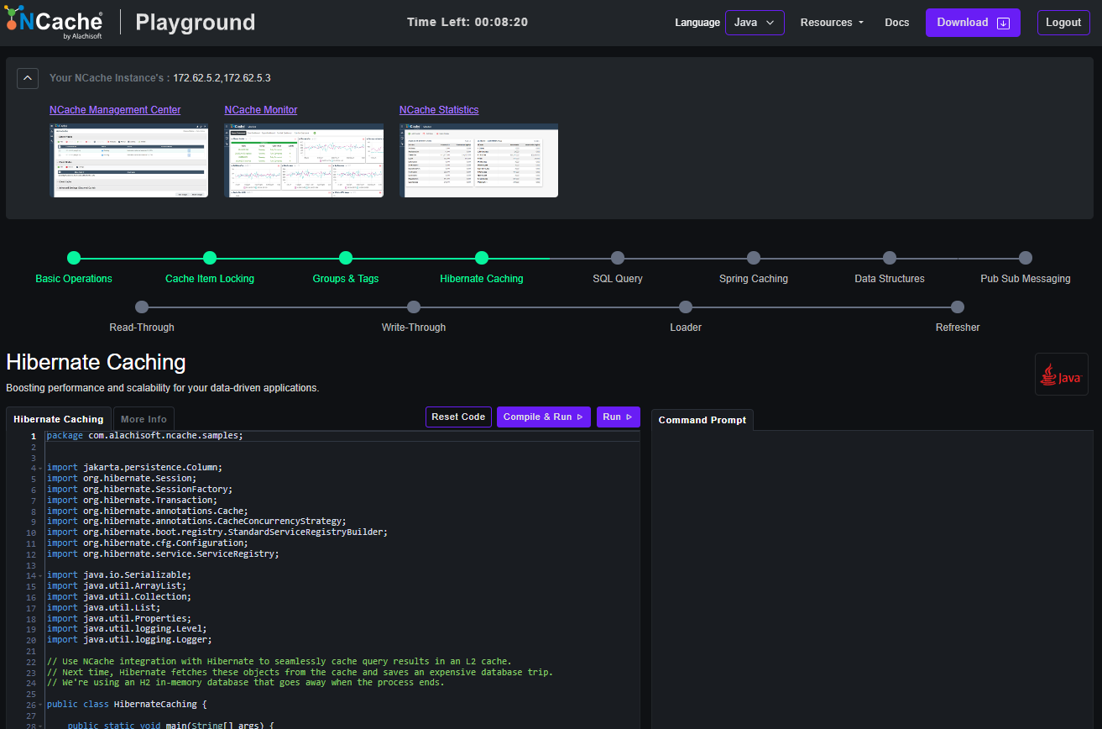Select the Groups & Tags step
The width and height of the screenshot is (1102, 729).
[346, 258]
